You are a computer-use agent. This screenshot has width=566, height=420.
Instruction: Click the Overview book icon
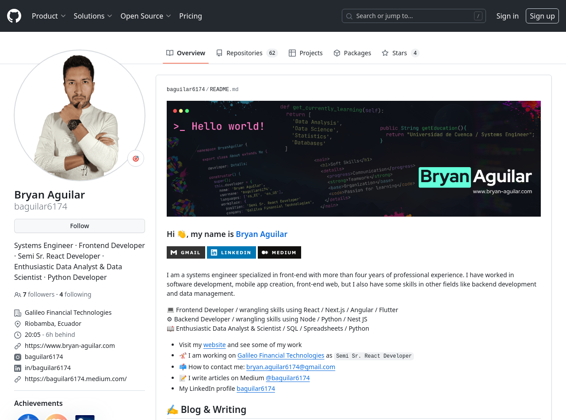pyautogui.click(x=170, y=53)
